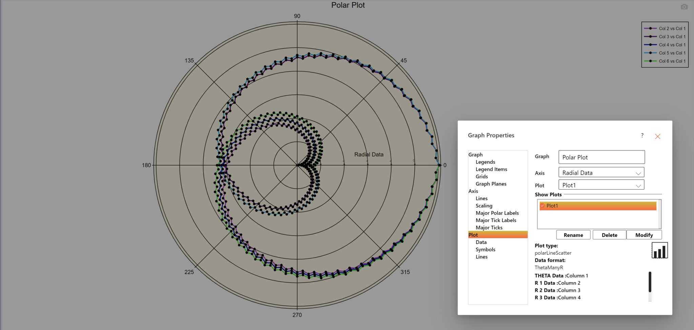Viewport: 694px width, 330px height.
Task: Click the 270 degree polar label
Action: coord(297,315)
